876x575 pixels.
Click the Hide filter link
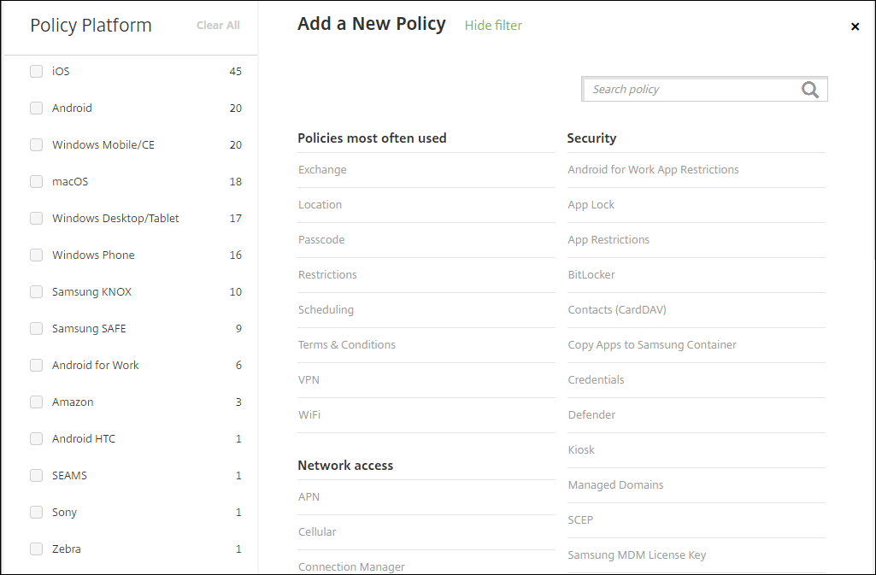tap(493, 26)
